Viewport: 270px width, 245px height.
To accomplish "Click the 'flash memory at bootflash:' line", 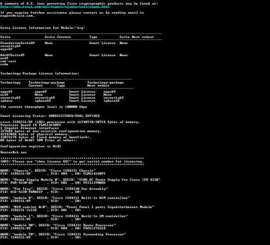I will point(46,137).
